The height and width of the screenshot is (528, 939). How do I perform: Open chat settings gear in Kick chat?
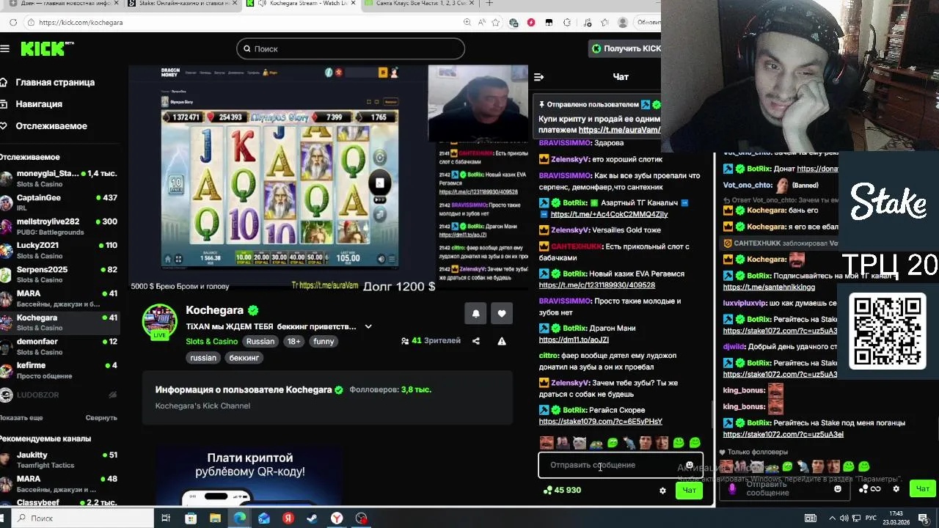[x=662, y=491]
